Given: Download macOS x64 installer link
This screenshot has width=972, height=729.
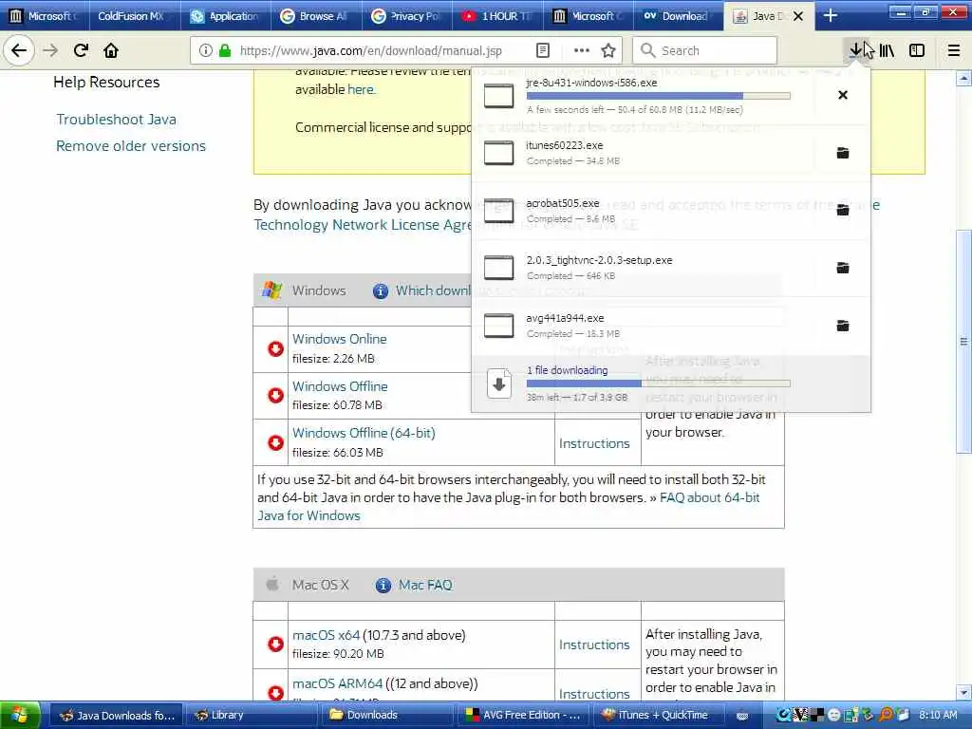Looking at the screenshot, I should [x=327, y=635].
